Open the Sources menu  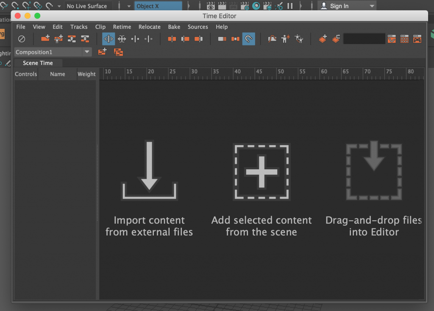tap(198, 27)
